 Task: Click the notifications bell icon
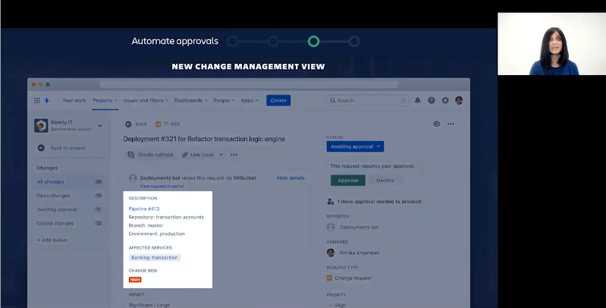(417, 100)
